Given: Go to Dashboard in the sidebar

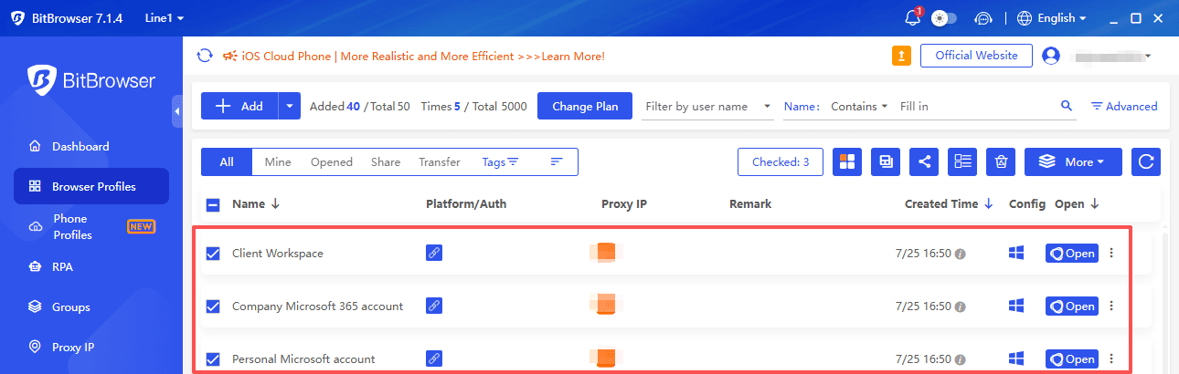Looking at the screenshot, I should coord(91,146).
